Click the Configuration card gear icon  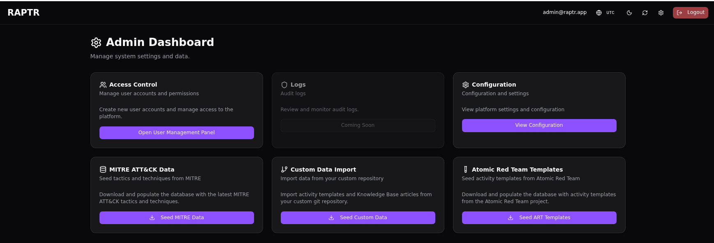[x=465, y=85]
